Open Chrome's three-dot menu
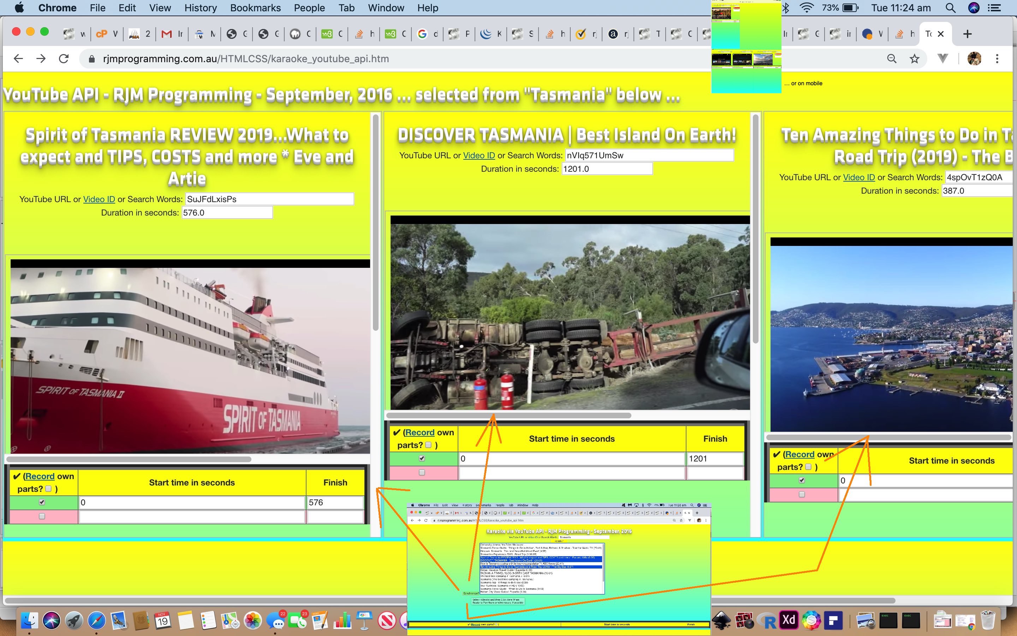This screenshot has height=636, width=1017. click(x=997, y=59)
